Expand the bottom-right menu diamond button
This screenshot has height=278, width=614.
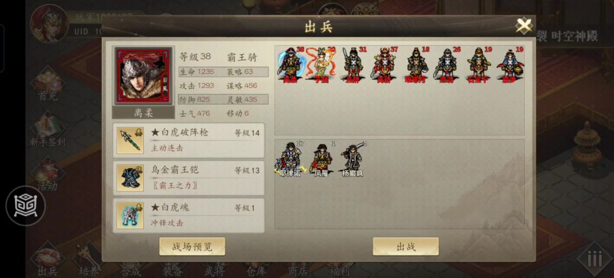[595, 259]
